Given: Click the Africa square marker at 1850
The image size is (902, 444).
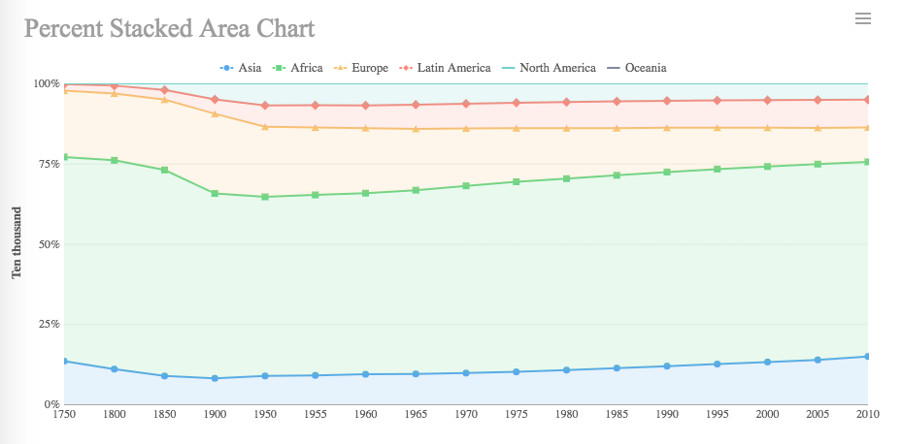Looking at the screenshot, I should (x=165, y=170).
